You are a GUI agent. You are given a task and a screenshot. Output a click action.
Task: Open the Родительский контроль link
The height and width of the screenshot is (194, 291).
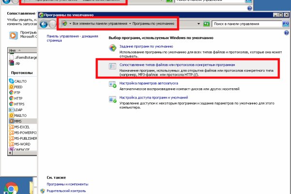pyautogui.click(x=66, y=191)
